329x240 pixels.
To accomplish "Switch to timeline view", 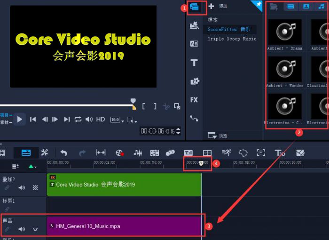I will tap(26, 153).
